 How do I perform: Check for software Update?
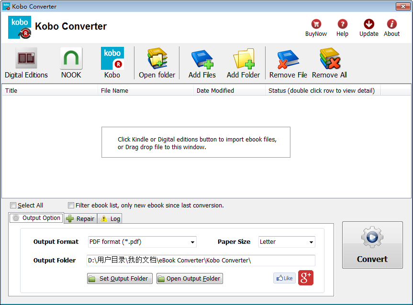click(x=369, y=28)
